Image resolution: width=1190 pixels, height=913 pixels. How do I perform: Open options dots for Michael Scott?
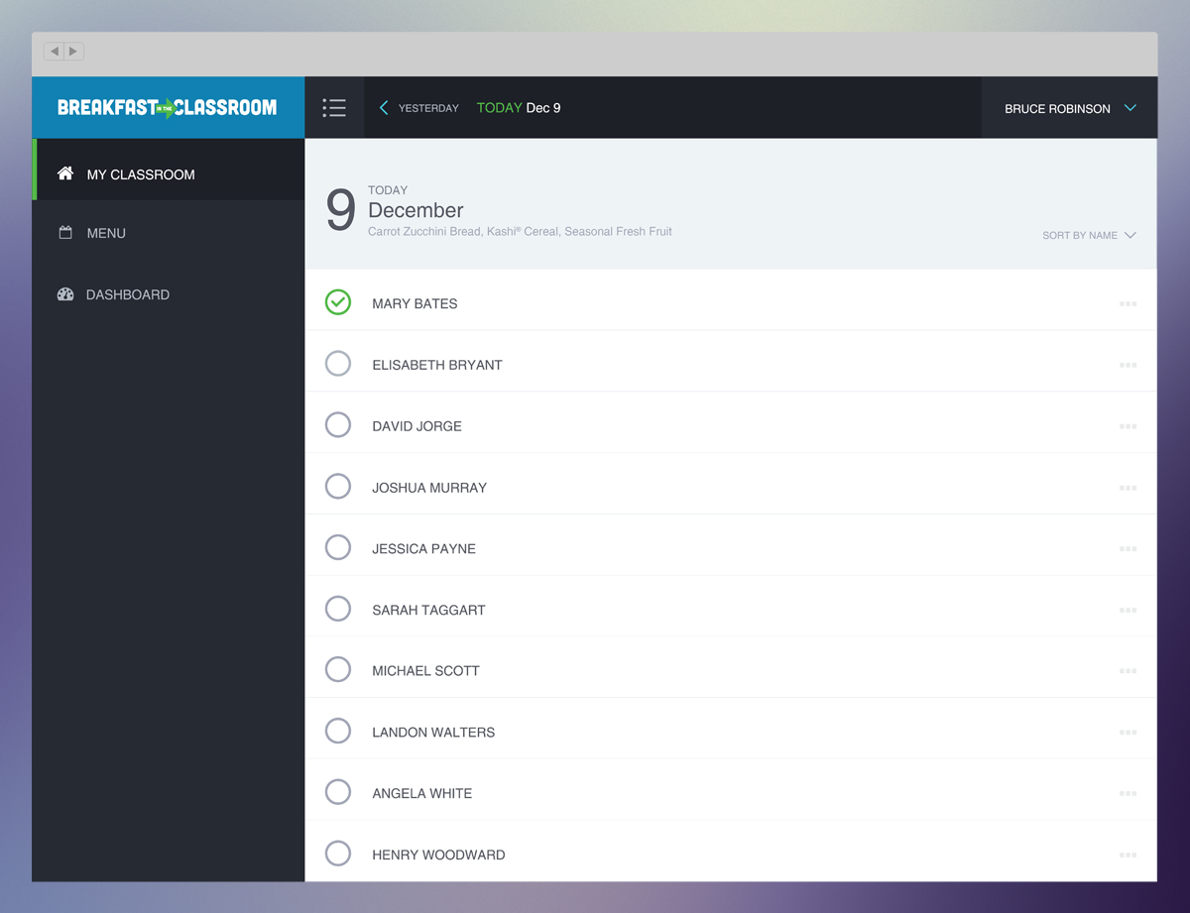coord(1128,671)
